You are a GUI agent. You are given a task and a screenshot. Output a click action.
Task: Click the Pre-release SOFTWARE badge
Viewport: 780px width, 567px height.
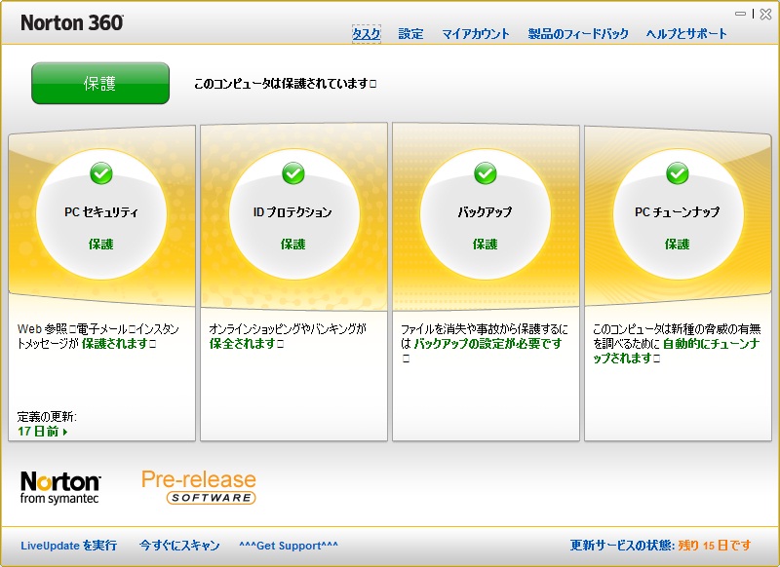199,487
